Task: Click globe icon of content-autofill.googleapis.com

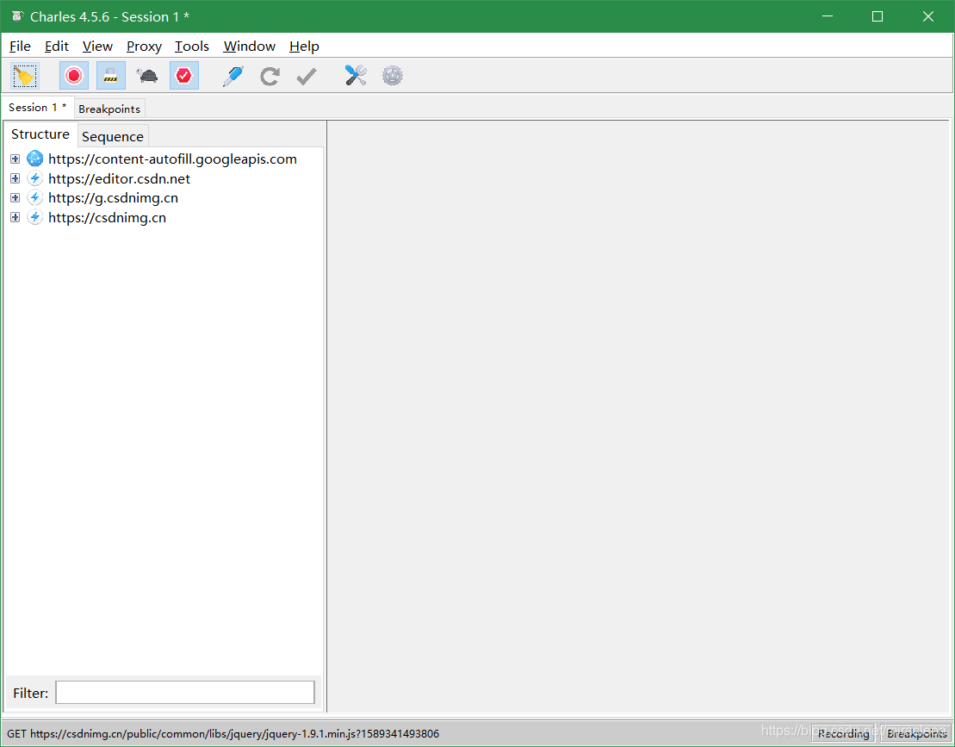Action: tap(35, 159)
